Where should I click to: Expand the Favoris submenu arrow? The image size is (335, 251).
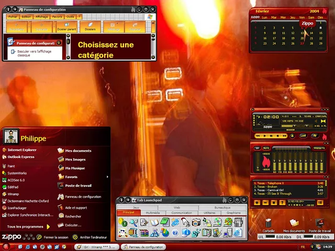pyautogui.click(x=107, y=177)
